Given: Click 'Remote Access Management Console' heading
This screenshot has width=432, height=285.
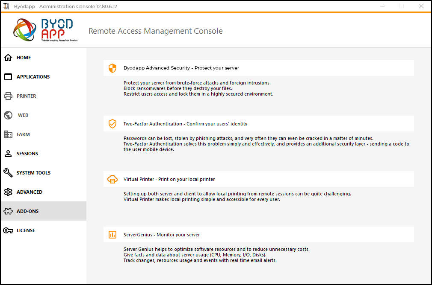Looking at the screenshot, I should coord(155,31).
